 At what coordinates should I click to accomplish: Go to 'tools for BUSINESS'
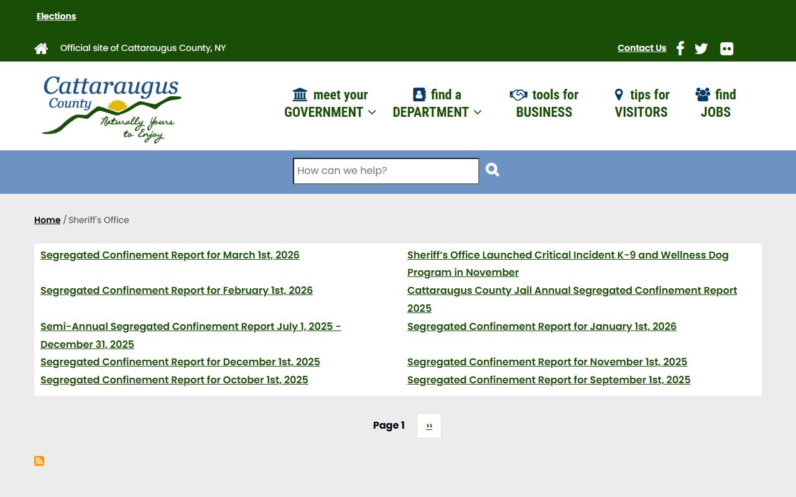[544, 103]
